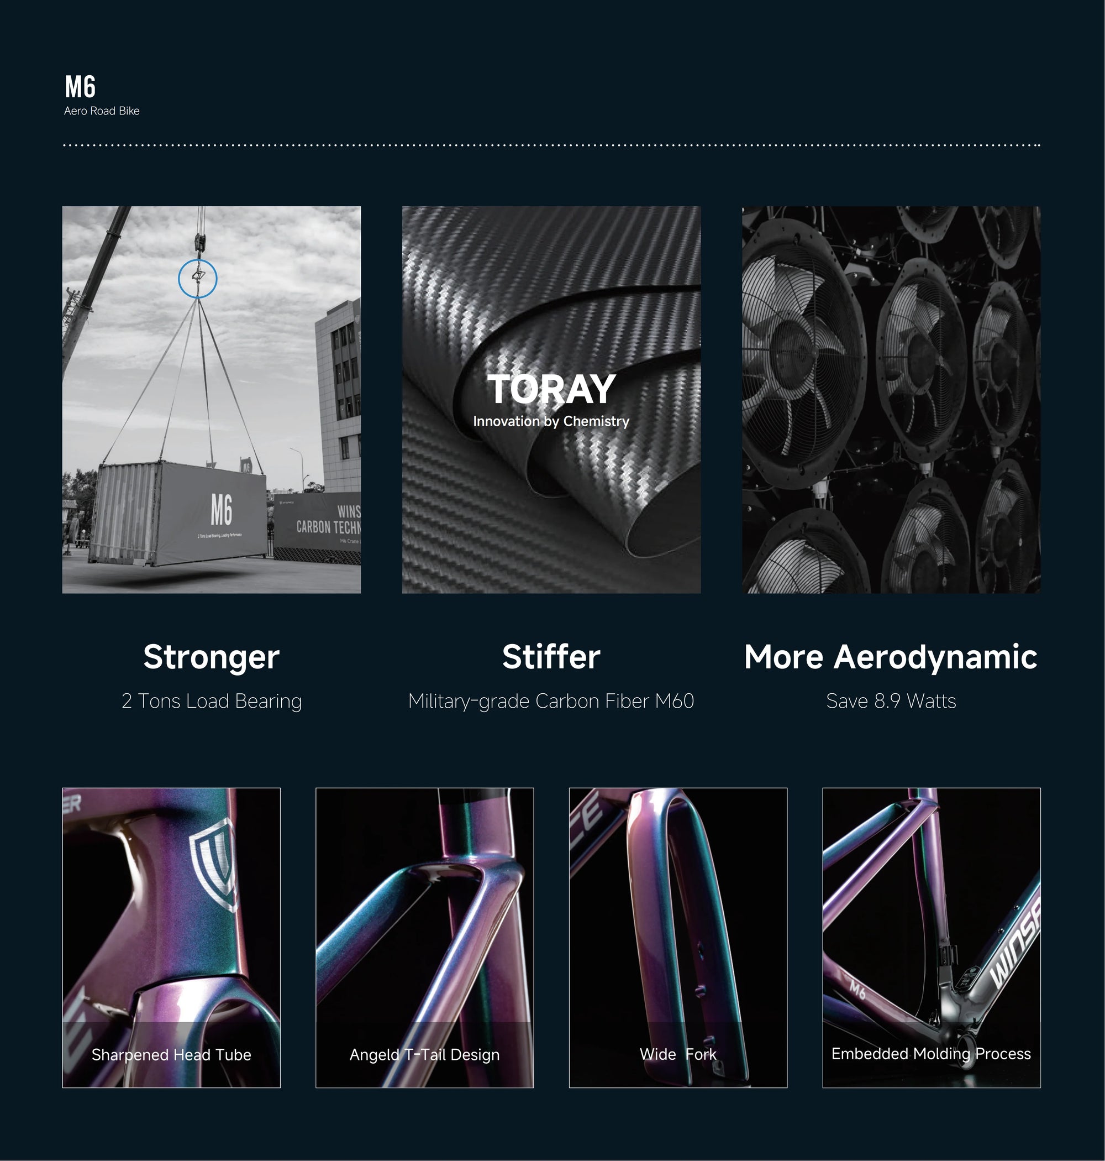Click the More Aerodynamic heading

[891, 657]
